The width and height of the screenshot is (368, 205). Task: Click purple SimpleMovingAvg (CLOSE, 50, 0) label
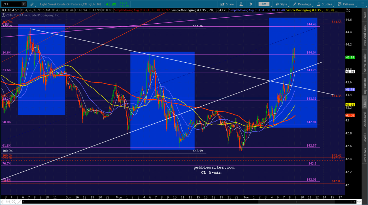[252, 10]
